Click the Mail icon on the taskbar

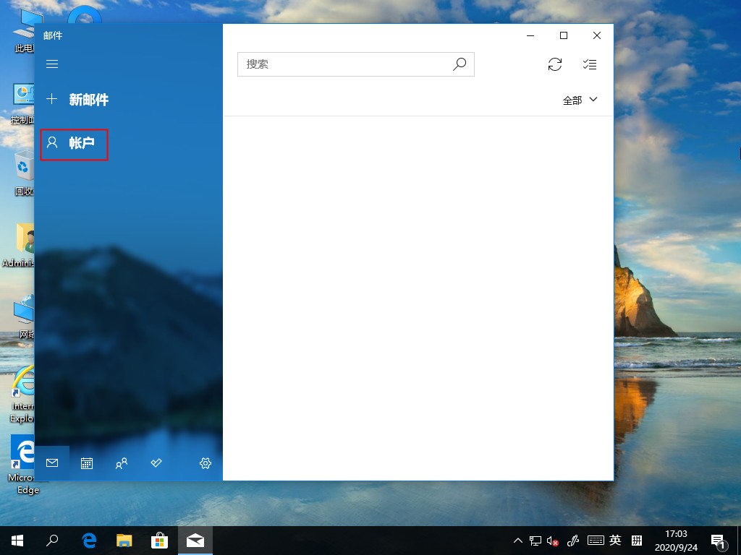click(195, 540)
